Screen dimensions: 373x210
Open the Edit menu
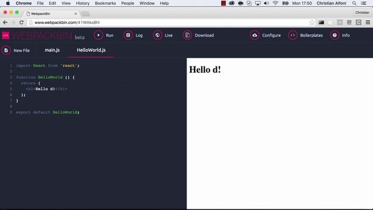(52, 3)
